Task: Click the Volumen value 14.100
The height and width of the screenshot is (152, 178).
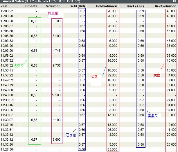Action: click(56, 120)
